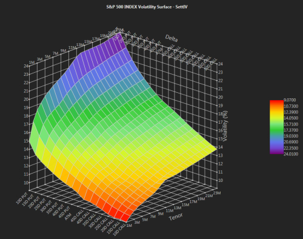Click the 24 tick beside the Volatility (%) title axis

[221, 64]
